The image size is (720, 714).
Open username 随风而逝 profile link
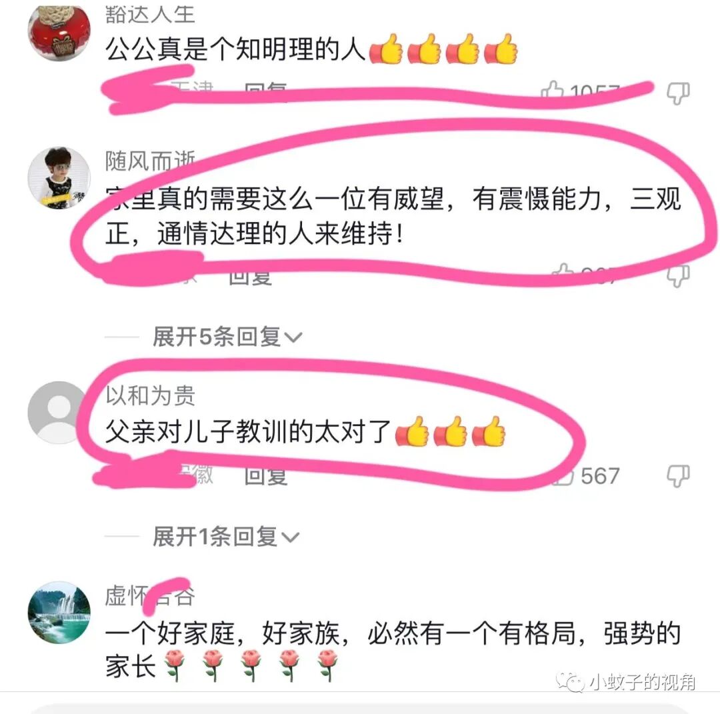pos(150,161)
